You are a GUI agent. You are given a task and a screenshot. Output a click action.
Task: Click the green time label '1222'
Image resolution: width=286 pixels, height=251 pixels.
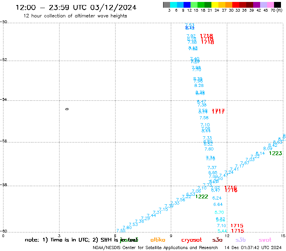click(202, 197)
